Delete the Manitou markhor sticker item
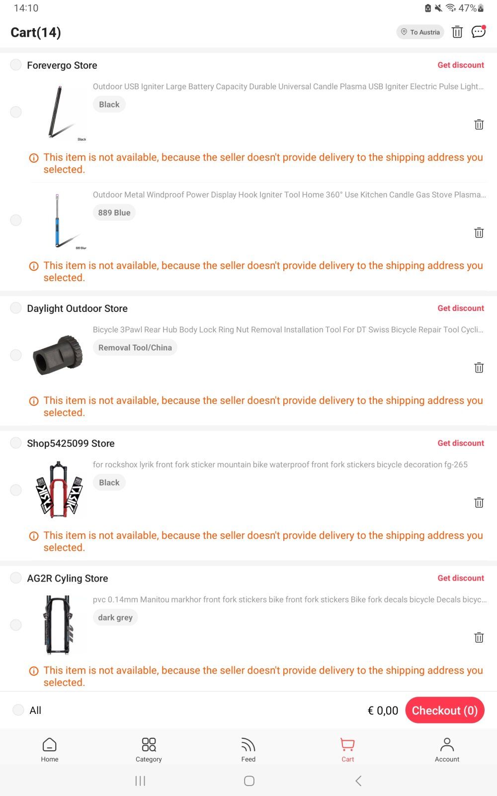 pos(479,637)
